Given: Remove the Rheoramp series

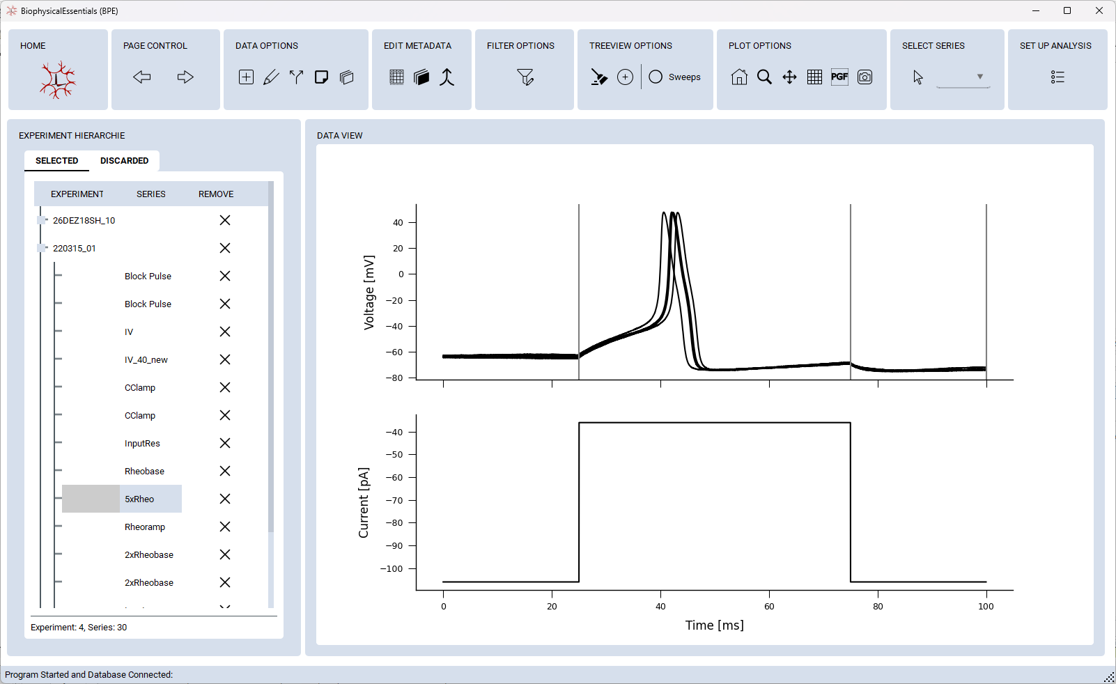Looking at the screenshot, I should pos(225,527).
